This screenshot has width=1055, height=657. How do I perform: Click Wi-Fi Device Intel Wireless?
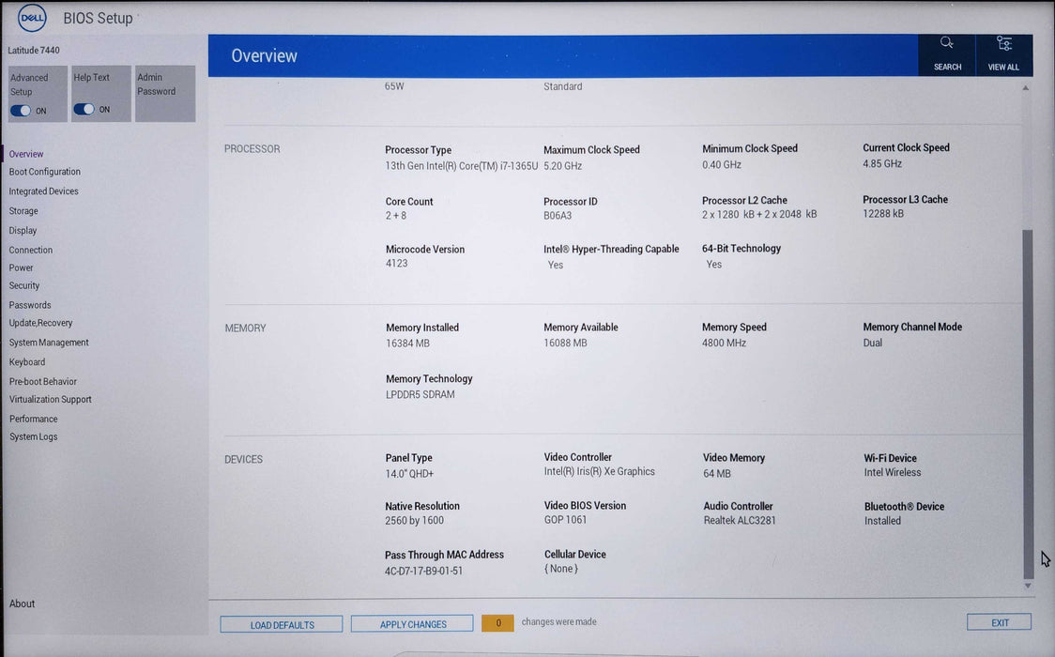point(893,473)
